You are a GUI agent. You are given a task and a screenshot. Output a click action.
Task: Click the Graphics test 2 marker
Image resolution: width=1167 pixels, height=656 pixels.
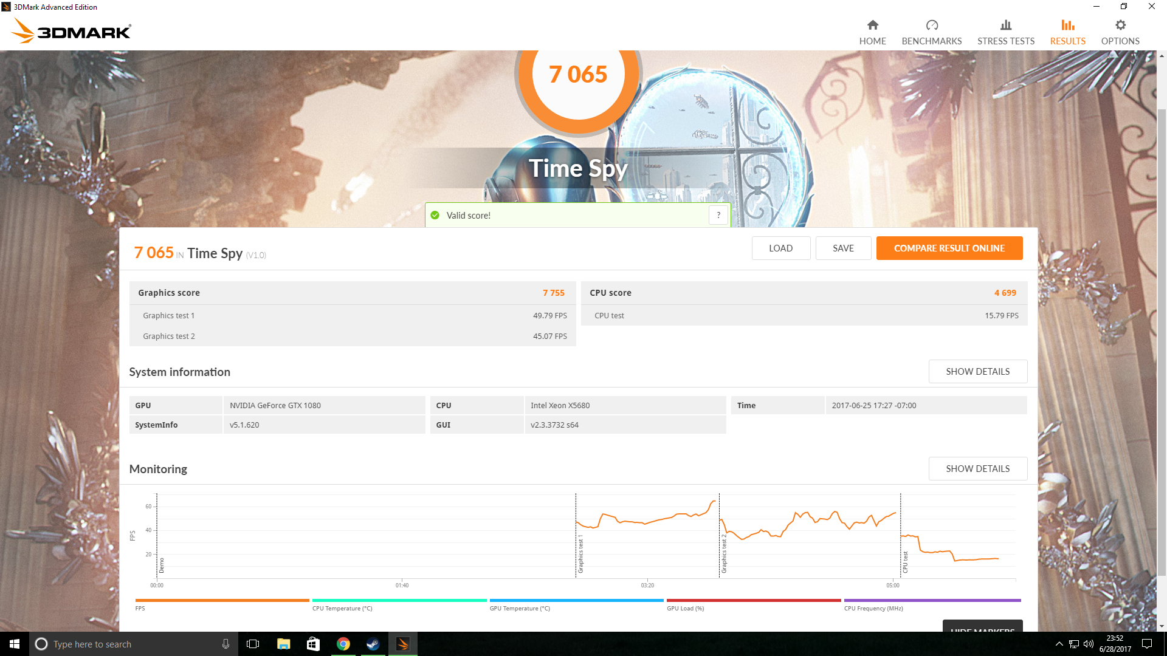(x=724, y=554)
